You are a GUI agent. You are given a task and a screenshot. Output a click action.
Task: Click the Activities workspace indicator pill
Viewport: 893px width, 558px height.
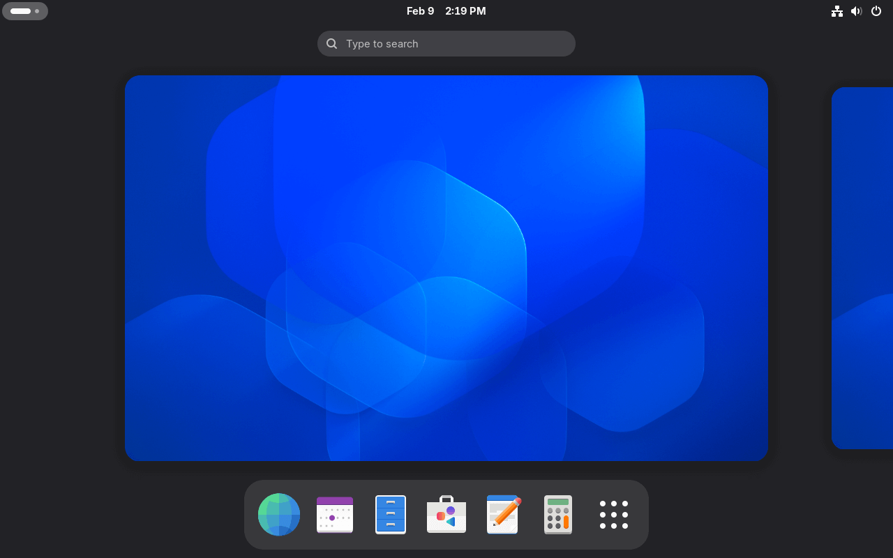25,11
